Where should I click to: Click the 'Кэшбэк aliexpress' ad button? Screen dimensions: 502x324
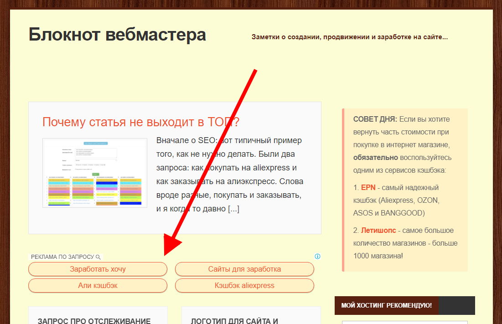pos(244,285)
